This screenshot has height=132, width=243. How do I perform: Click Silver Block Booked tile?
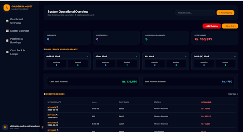127,64
